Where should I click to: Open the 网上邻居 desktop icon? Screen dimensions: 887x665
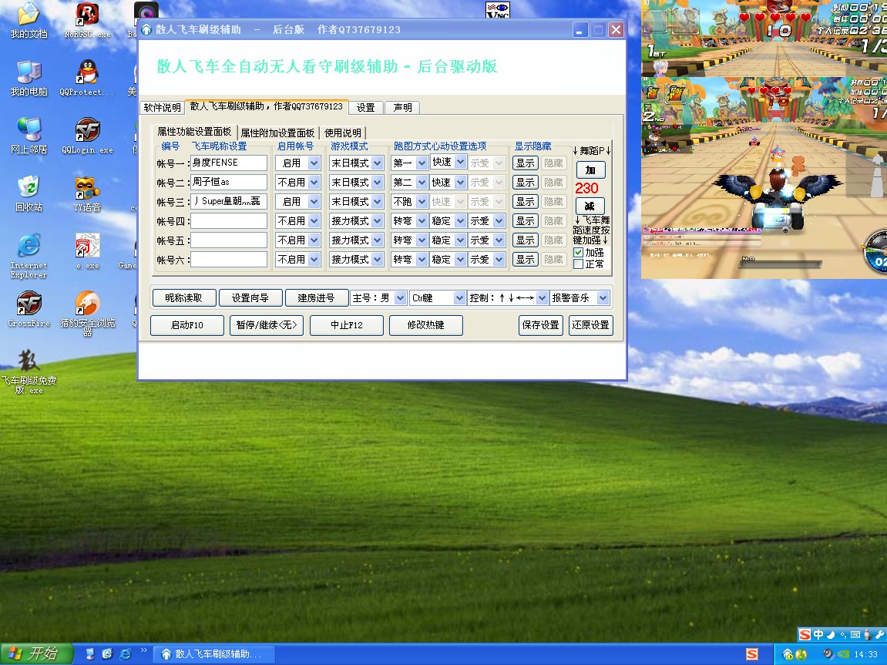29,136
